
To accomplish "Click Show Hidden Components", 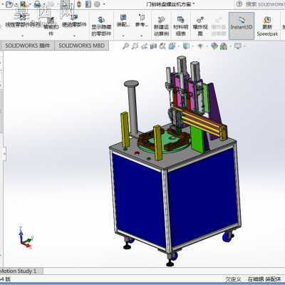I will pos(101,26).
